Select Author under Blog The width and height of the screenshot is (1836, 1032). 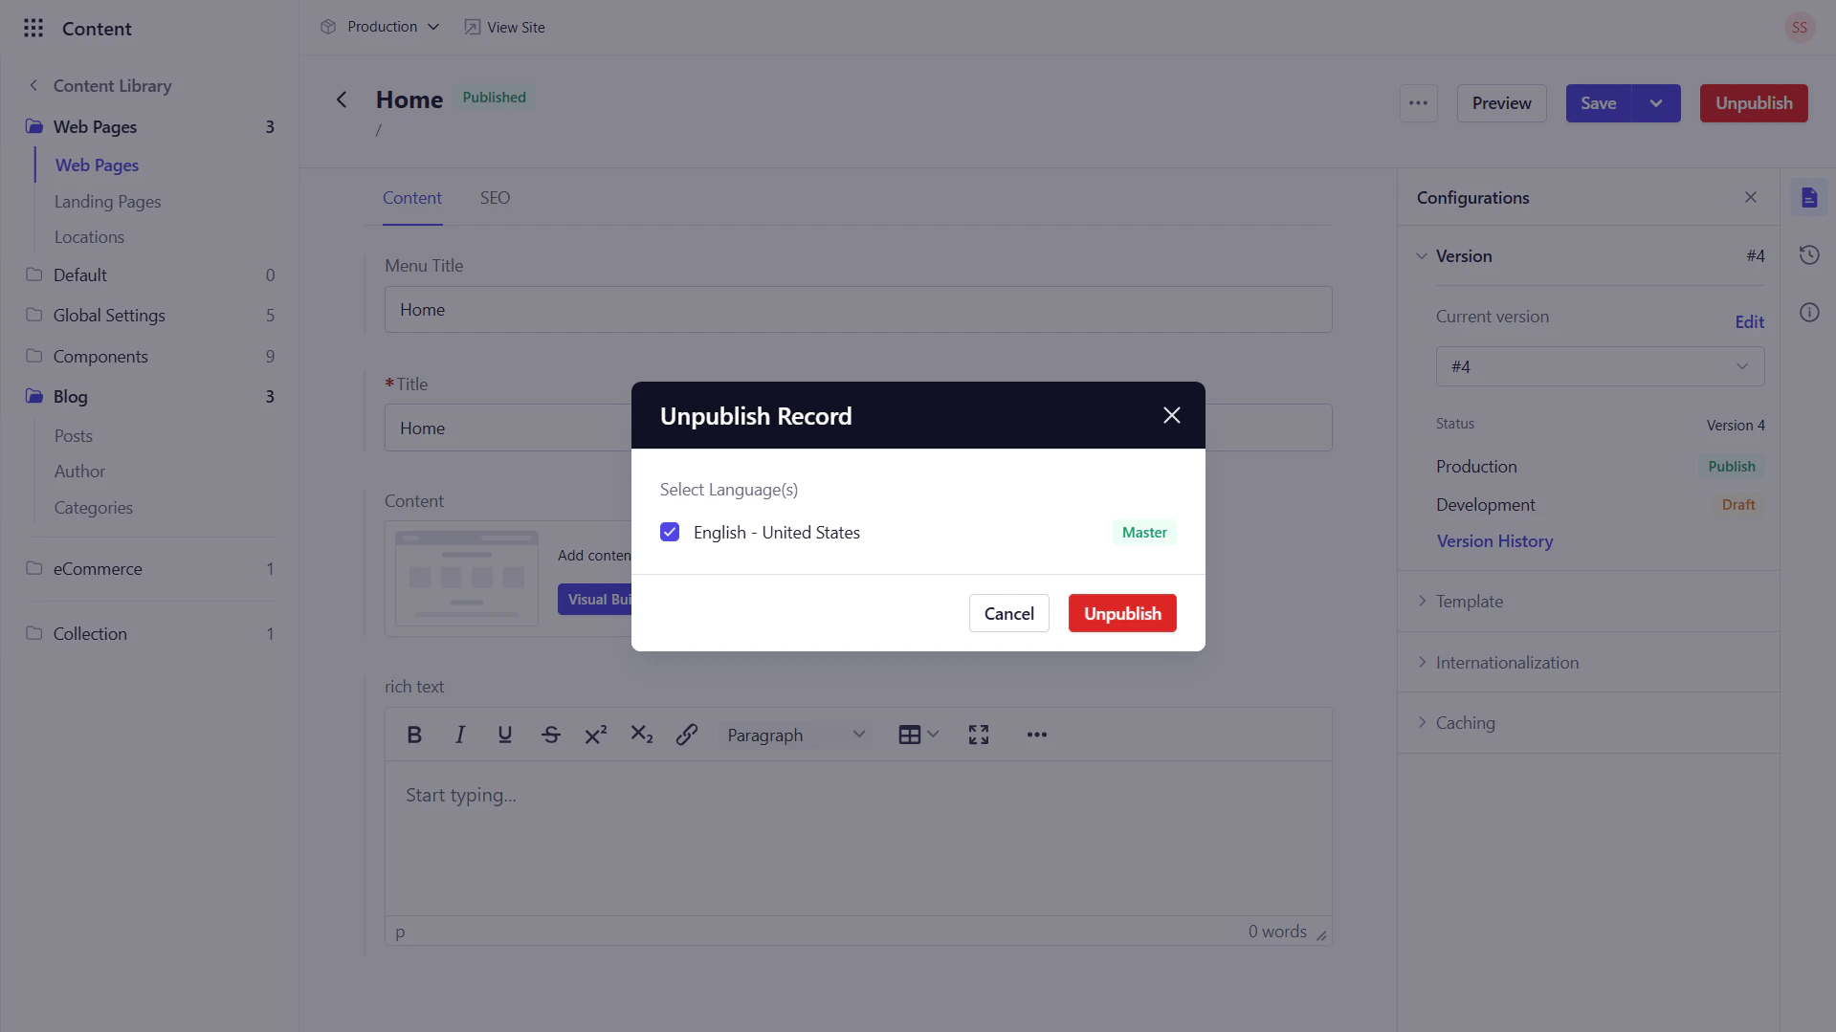point(79,471)
